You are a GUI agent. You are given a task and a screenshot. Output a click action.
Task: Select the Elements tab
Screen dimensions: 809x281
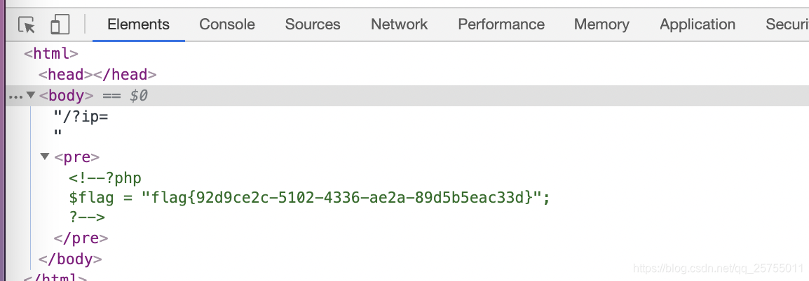pyautogui.click(x=138, y=24)
